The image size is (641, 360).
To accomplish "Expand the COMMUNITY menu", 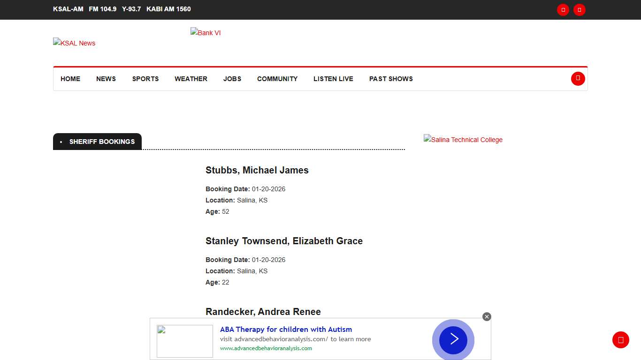I will (277, 79).
